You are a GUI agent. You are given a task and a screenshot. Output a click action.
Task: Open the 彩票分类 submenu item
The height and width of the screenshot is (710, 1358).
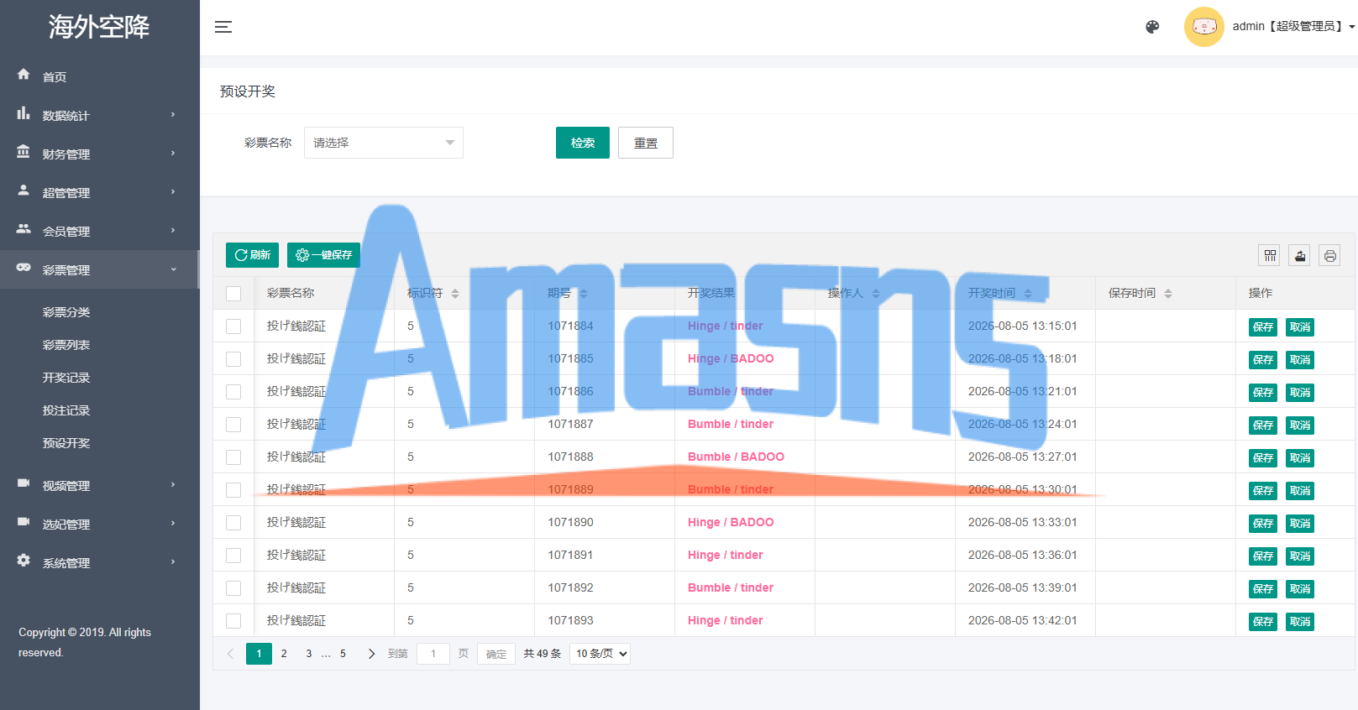[x=66, y=312]
